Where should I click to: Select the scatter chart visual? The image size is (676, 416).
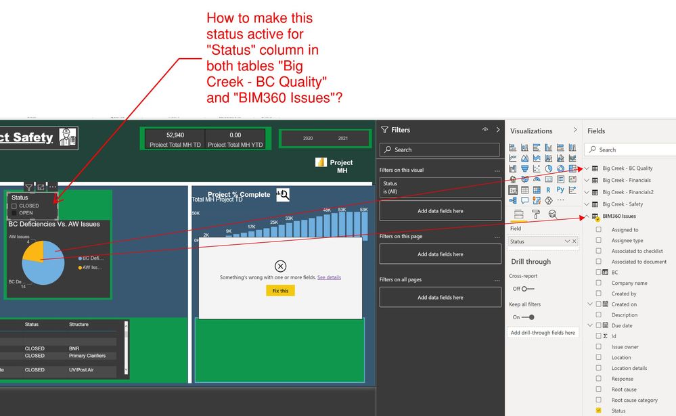pos(537,168)
